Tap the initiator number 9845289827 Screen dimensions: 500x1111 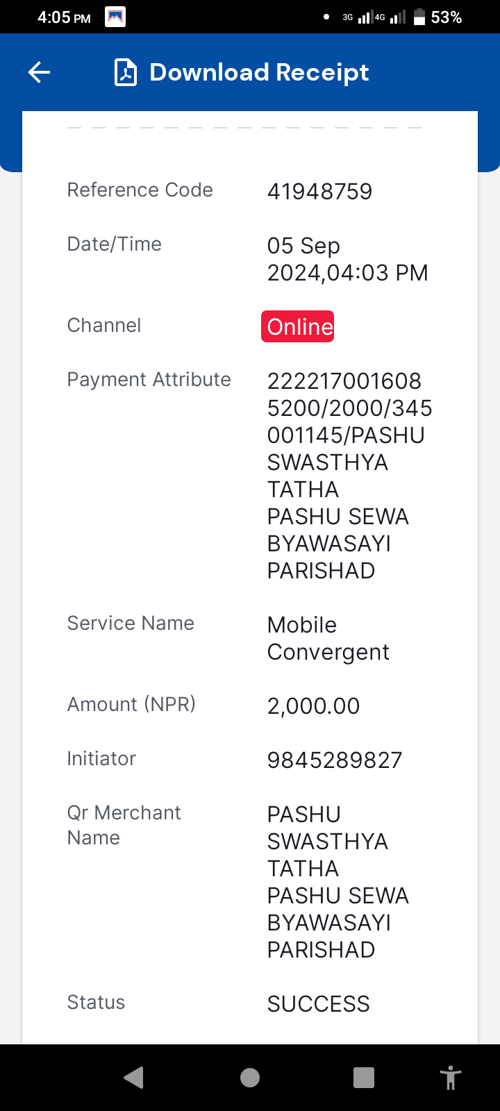pos(335,760)
